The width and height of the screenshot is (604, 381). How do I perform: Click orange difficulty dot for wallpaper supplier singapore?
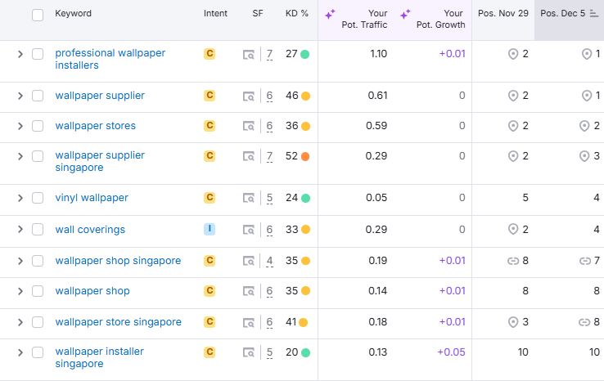[305, 156]
